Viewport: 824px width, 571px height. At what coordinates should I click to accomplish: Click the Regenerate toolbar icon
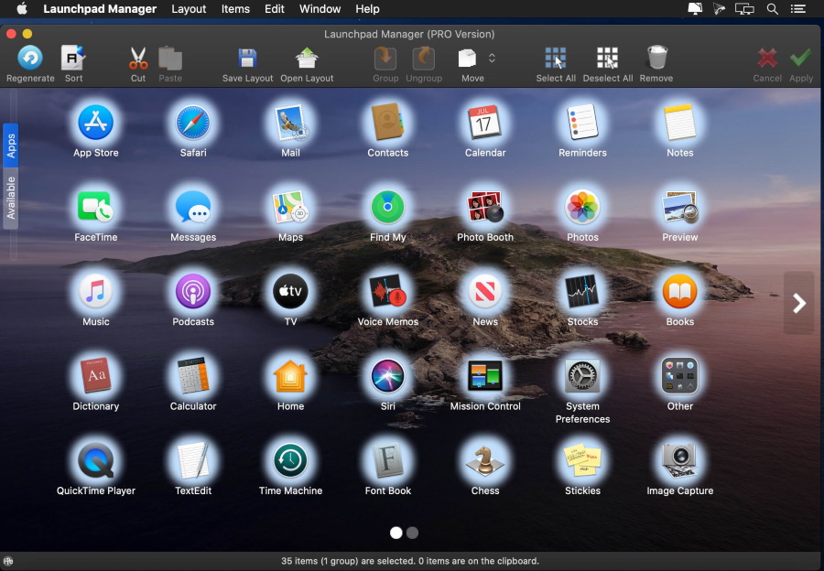click(30, 59)
